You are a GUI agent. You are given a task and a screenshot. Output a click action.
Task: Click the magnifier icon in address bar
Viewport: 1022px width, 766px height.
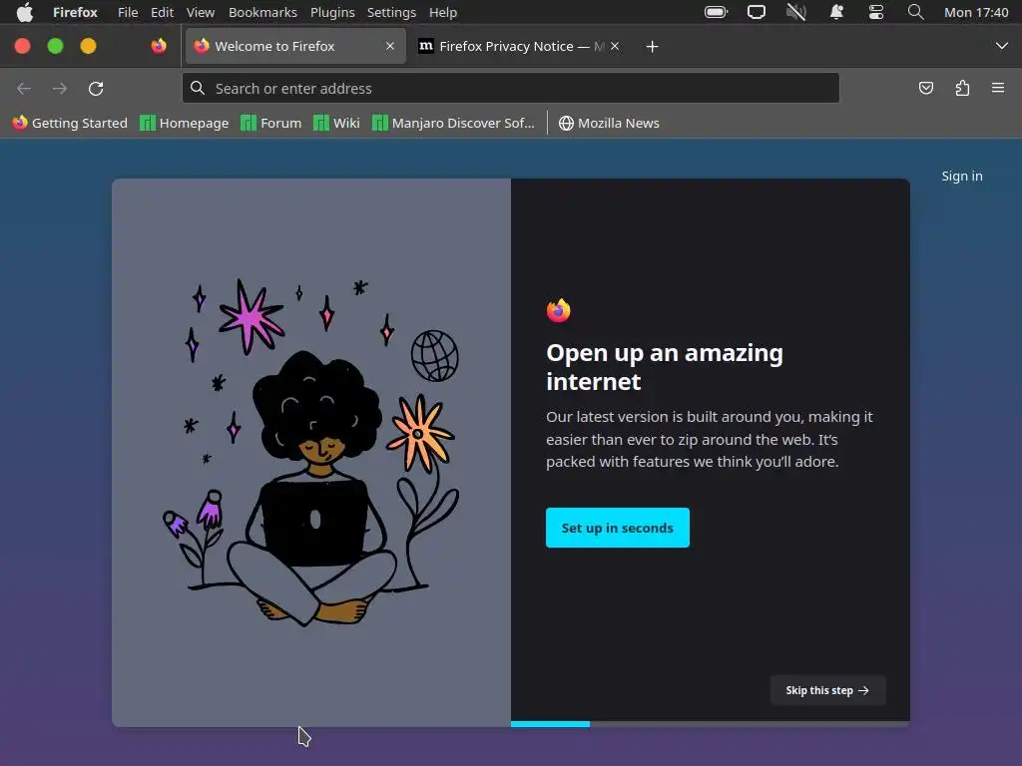click(x=198, y=88)
